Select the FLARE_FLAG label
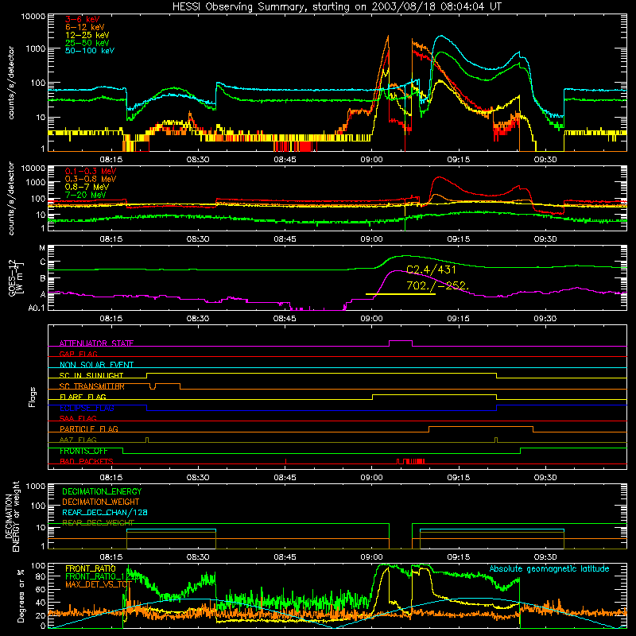The height and width of the screenshot is (636, 636). [x=83, y=397]
